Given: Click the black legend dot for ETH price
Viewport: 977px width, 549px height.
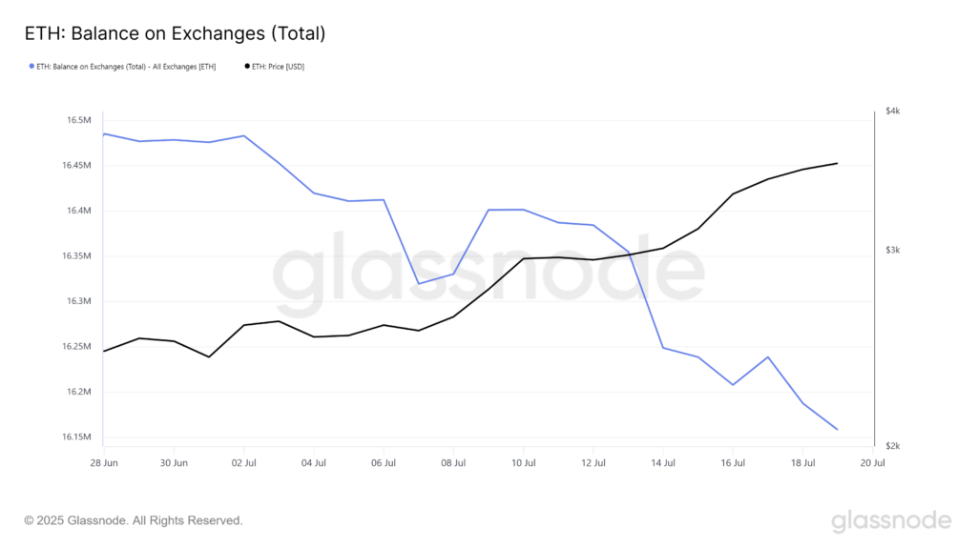Looking at the screenshot, I should 247,67.
